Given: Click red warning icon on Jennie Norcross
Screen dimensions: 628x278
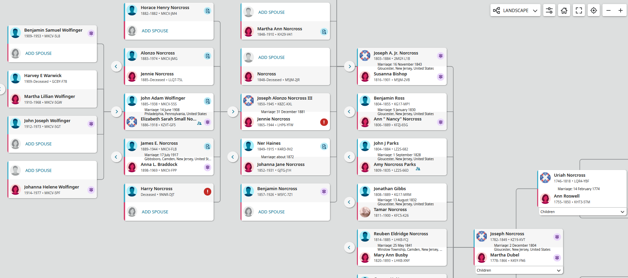Looking at the screenshot, I should [324, 122].
